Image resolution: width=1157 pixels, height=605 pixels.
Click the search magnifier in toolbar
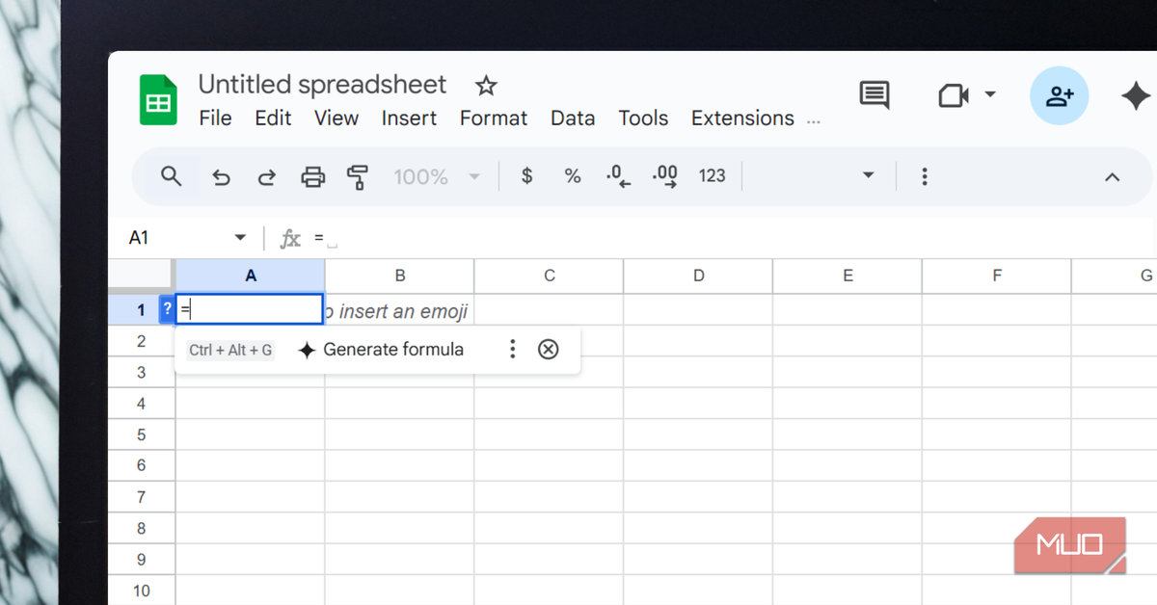click(172, 176)
